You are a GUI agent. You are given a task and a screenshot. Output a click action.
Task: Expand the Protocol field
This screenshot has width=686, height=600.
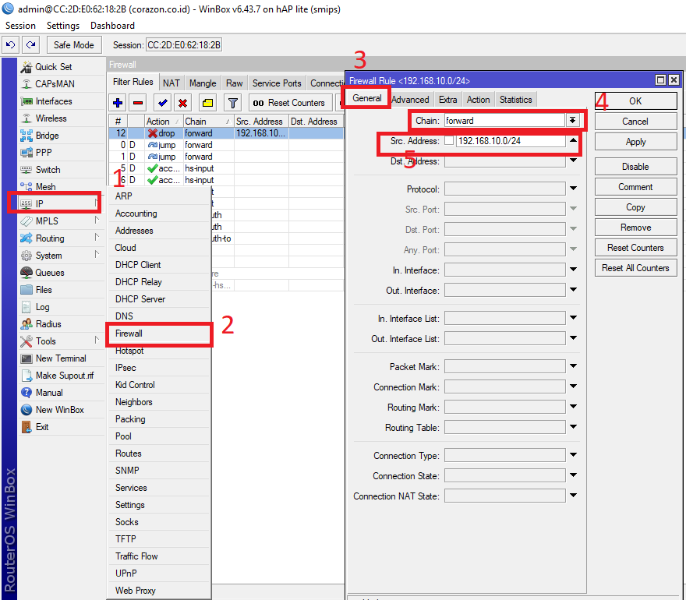573,189
